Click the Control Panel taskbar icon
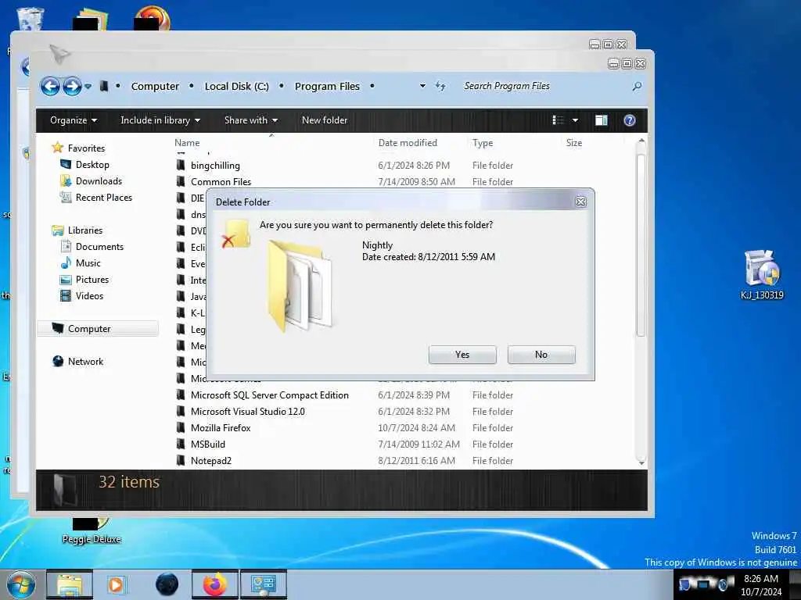Viewport: 801px width, 600px height. [264, 584]
